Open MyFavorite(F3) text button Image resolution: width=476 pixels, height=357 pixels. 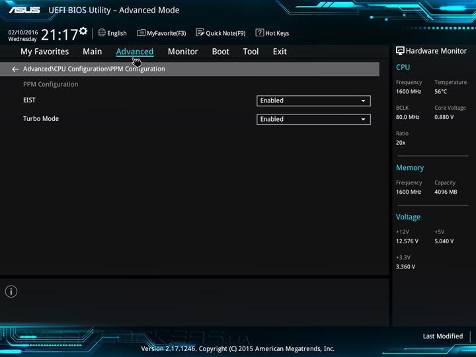point(167,33)
